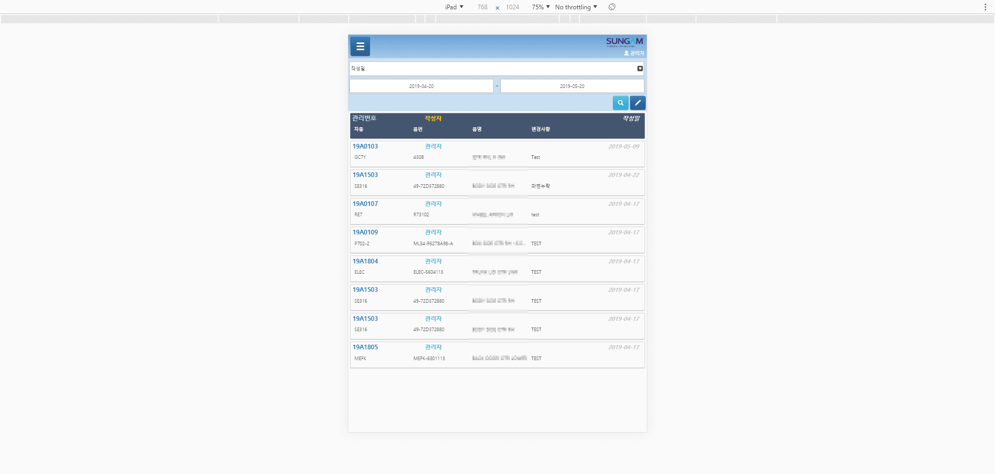
Task: Open the DevTools three-dot options menu
Action: 985,7
